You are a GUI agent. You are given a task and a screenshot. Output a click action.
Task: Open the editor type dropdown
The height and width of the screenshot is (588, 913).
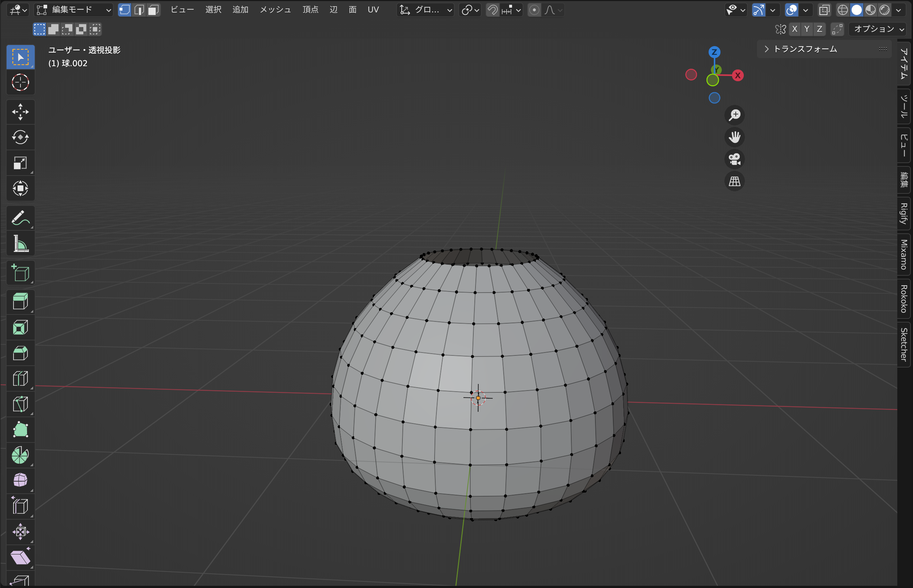pyautogui.click(x=18, y=10)
